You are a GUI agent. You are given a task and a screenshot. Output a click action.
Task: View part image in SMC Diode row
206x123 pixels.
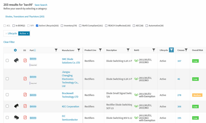(16, 60)
